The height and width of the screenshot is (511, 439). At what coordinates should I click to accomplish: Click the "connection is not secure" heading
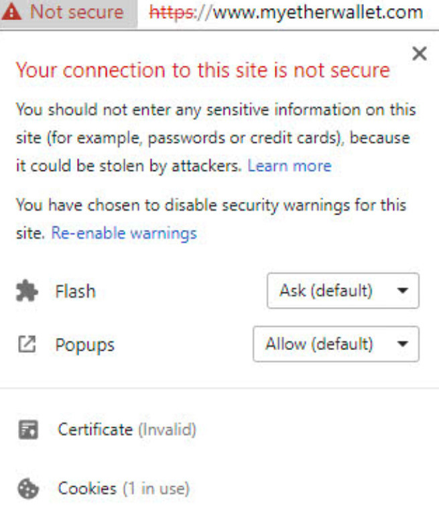(202, 70)
